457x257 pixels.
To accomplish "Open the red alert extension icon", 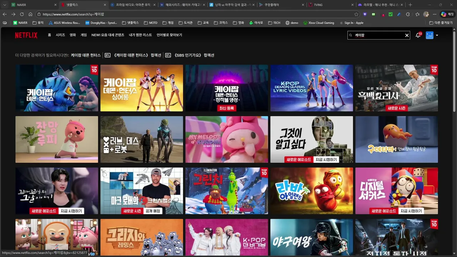I will click(x=383, y=14).
